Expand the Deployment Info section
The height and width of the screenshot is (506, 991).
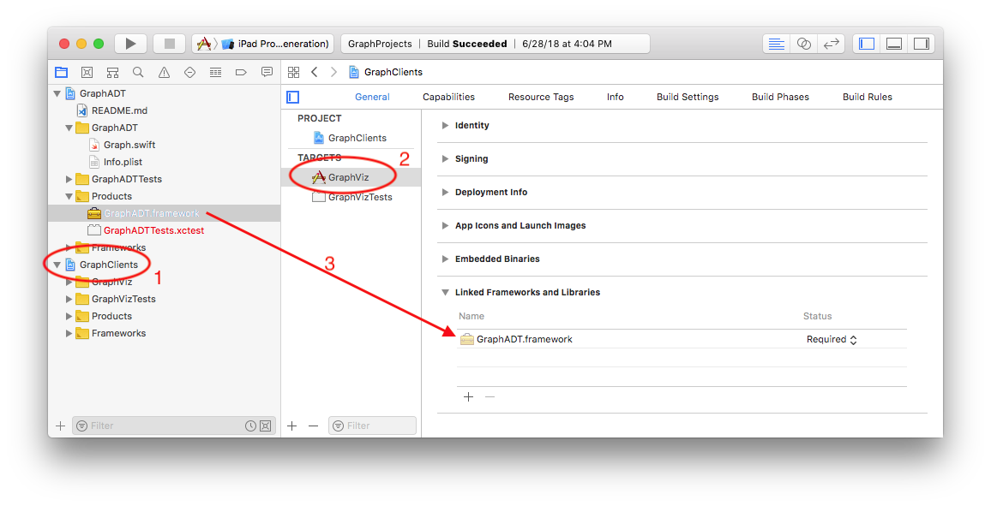click(x=445, y=193)
